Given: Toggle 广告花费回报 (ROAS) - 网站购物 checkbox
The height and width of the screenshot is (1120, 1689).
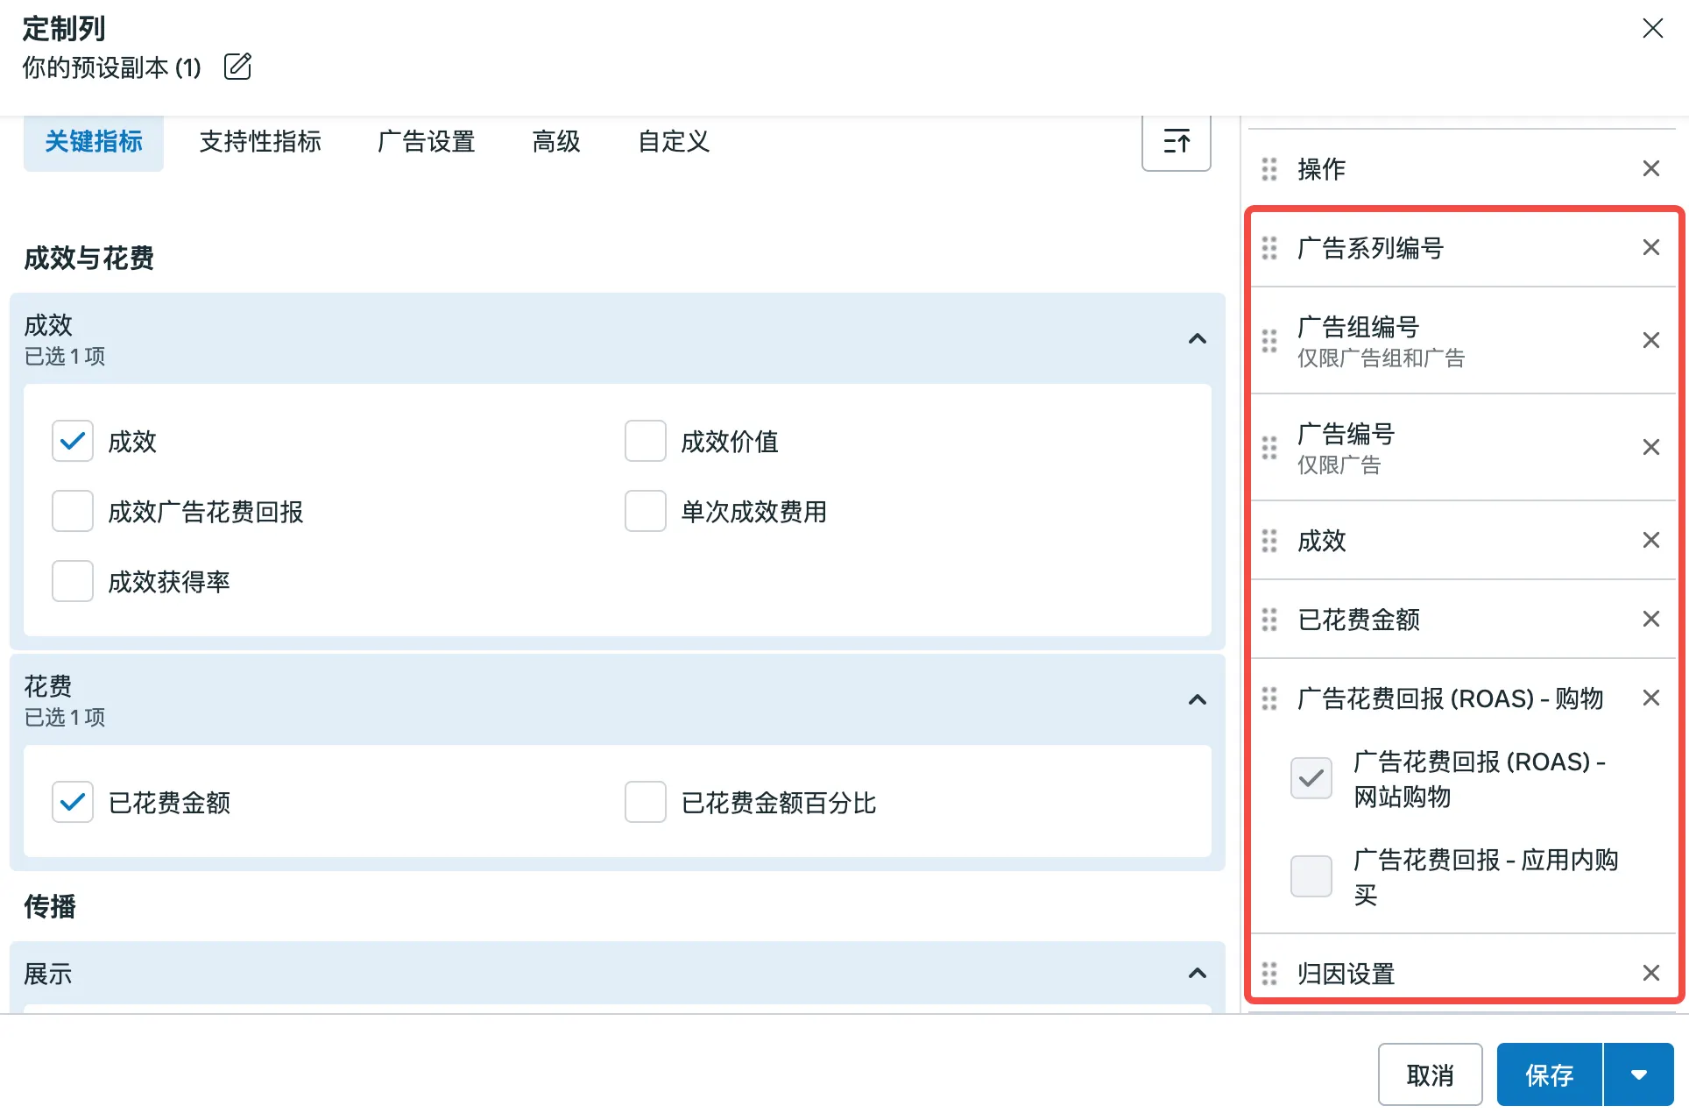Looking at the screenshot, I should [1311, 778].
